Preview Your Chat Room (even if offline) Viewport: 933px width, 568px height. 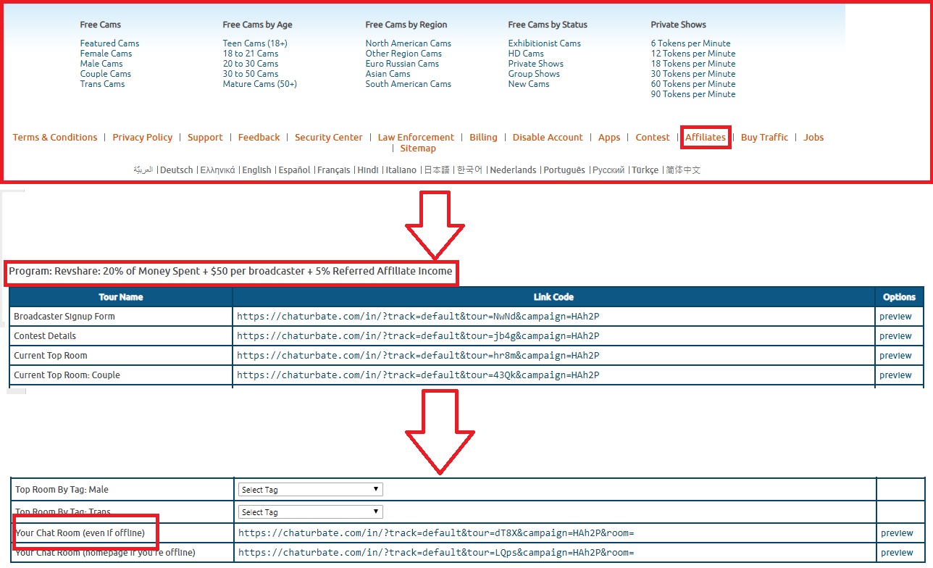[x=897, y=533]
